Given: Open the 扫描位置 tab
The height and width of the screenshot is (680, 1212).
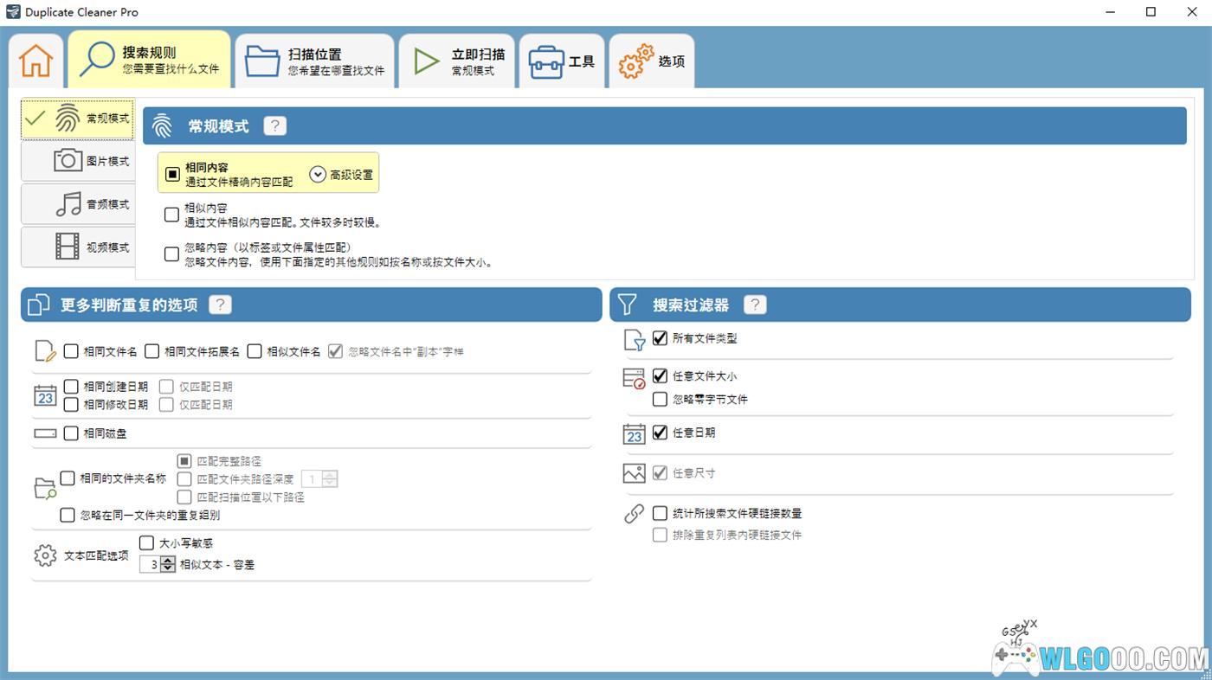Looking at the screenshot, I should tap(315, 61).
